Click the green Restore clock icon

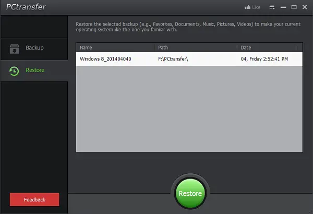14,71
